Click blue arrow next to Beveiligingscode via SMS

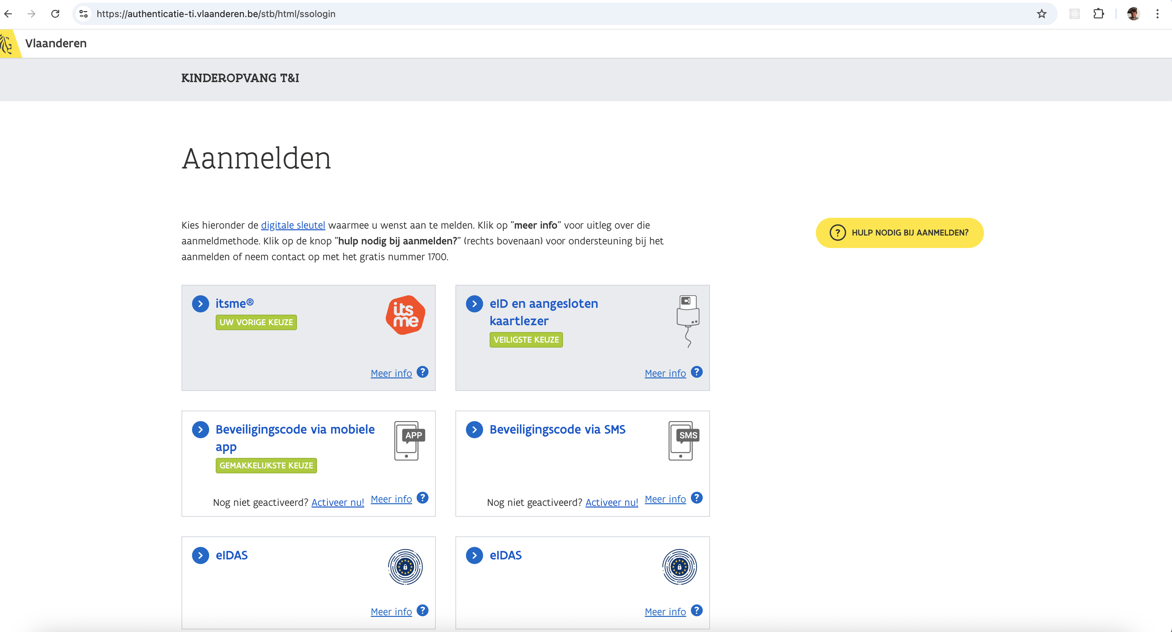[474, 430]
